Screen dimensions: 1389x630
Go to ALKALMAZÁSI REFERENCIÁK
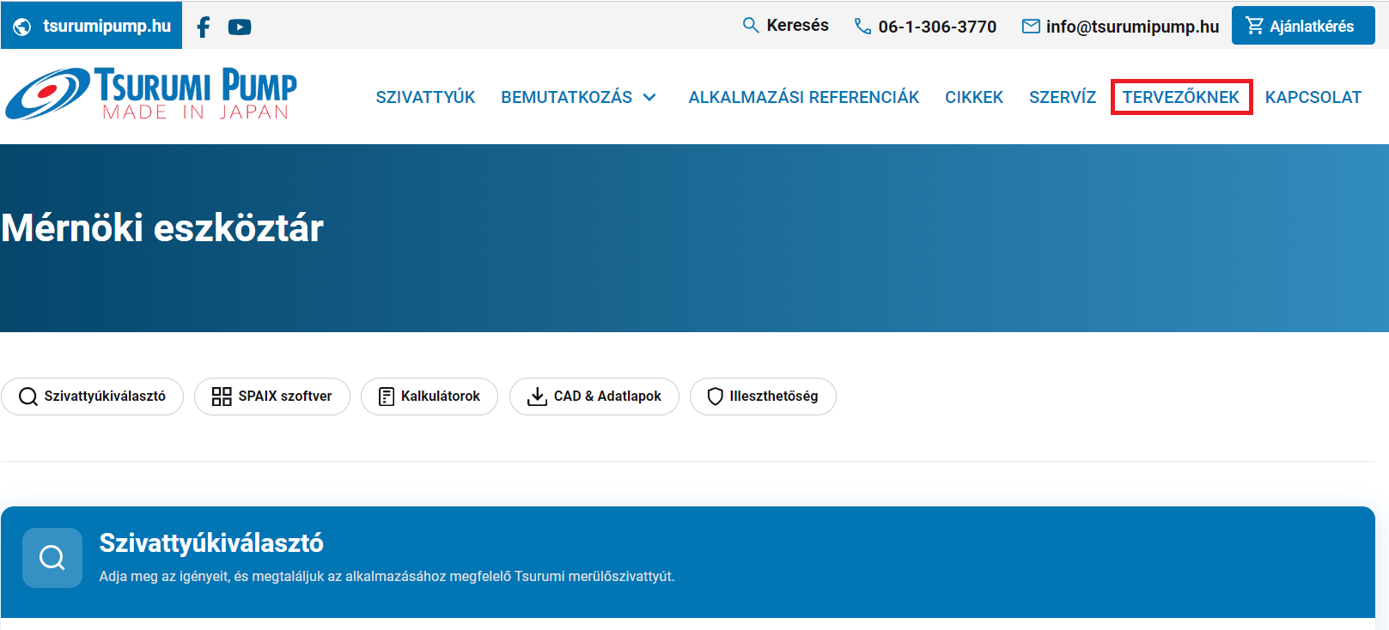(804, 97)
